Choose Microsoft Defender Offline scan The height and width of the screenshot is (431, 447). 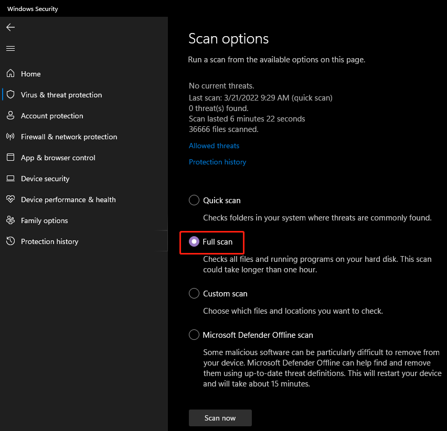pyautogui.click(x=194, y=335)
